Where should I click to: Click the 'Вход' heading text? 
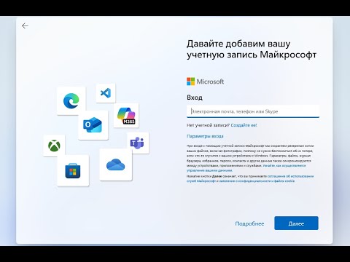pyautogui.click(x=195, y=98)
